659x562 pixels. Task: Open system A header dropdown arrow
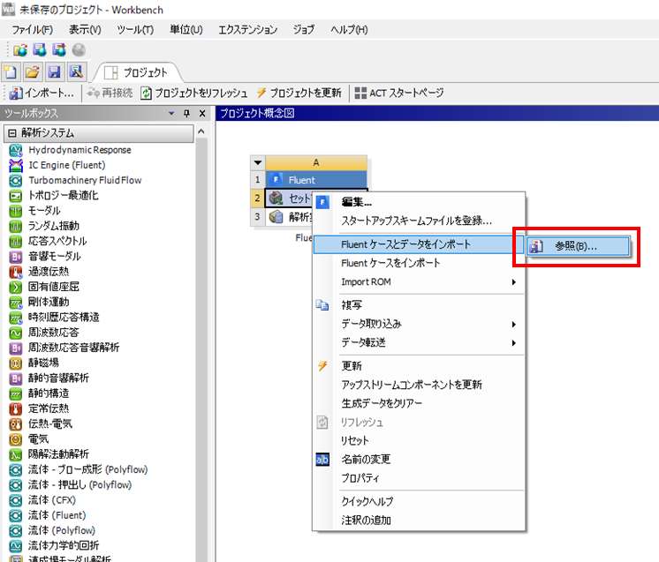pyautogui.click(x=258, y=162)
